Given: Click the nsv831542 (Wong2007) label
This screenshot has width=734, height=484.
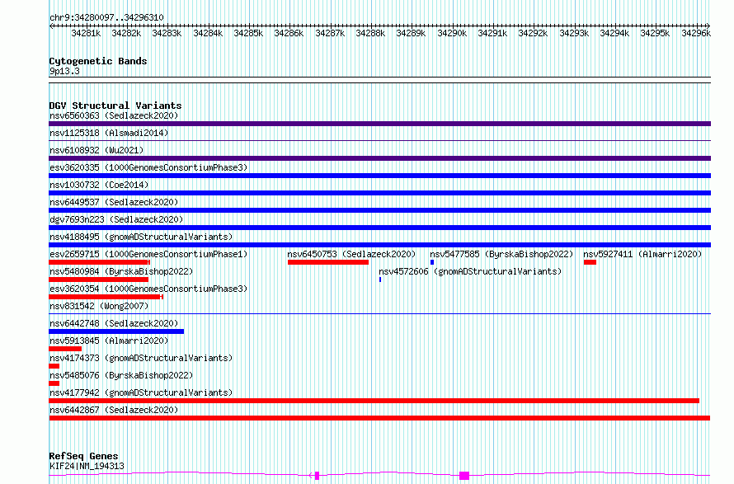Looking at the screenshot, I should [x=99, y=306].
